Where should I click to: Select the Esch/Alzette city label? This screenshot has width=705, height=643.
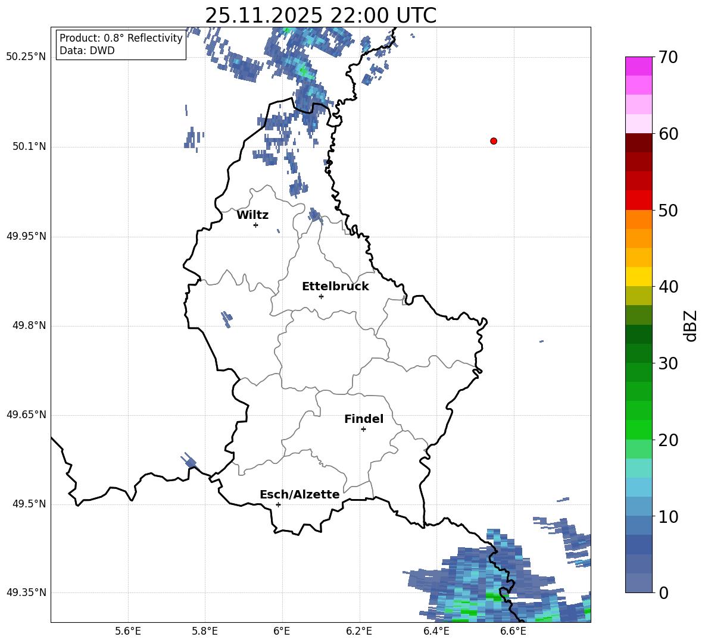300,494
